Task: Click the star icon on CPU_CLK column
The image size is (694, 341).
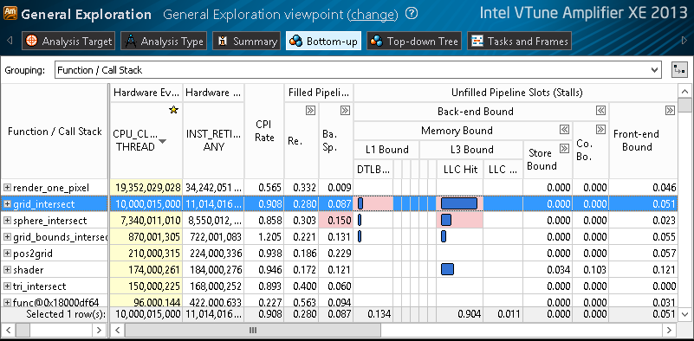Action: pyautogui.click(x=173, y=110)
